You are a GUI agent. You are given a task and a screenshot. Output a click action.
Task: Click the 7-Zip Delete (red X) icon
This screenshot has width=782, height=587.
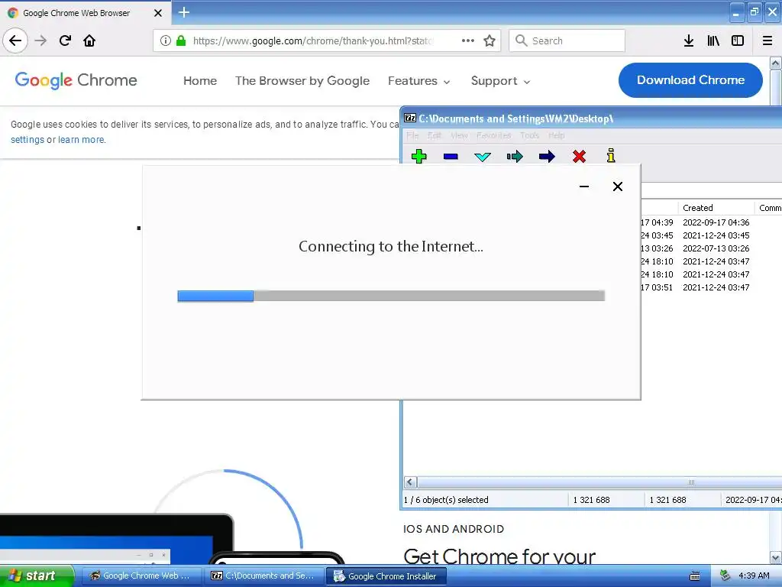pos(579,157)
